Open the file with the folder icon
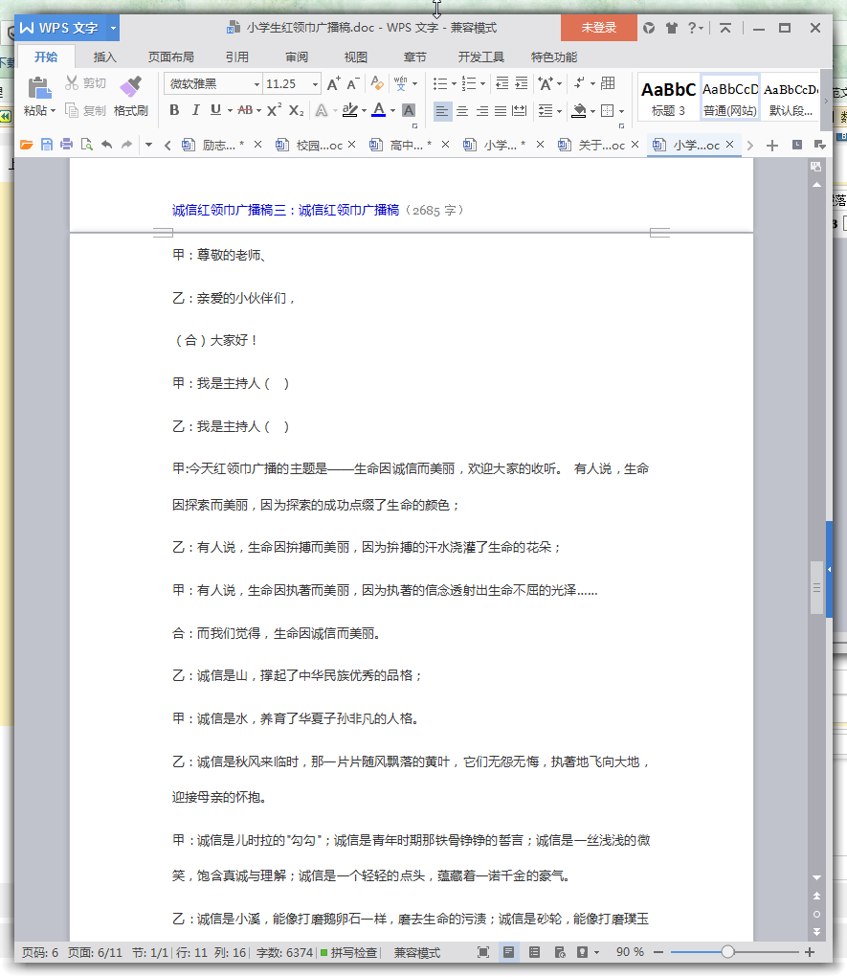The width and height of the screenshot is (847, 977). [26, 146]
